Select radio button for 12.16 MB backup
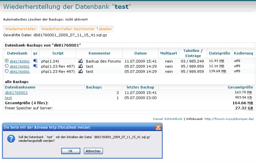 tap(7, 66)
